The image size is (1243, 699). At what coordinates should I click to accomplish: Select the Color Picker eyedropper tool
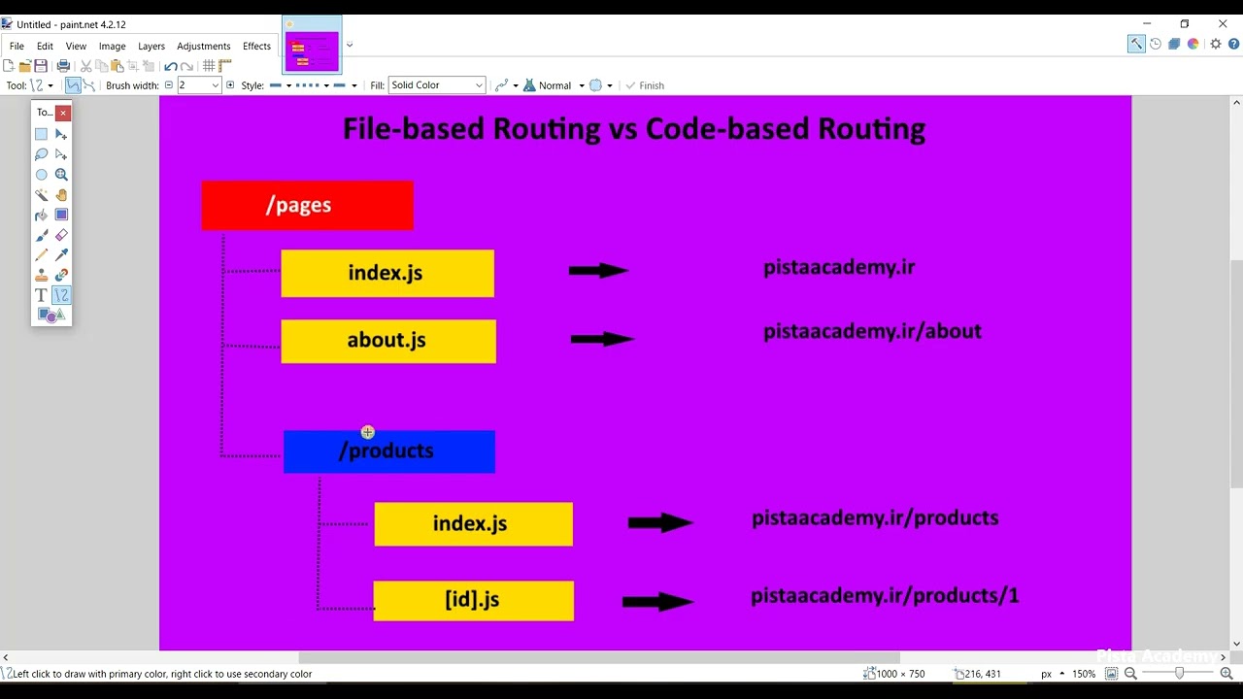[61, 254]
